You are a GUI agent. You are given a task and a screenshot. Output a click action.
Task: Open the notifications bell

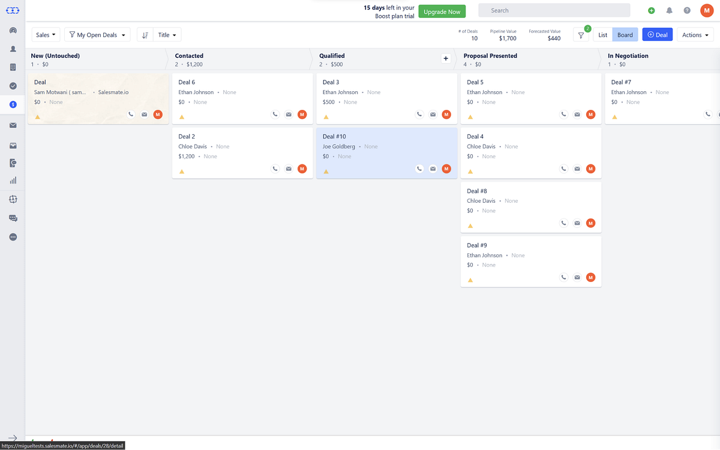coord(668,10)
